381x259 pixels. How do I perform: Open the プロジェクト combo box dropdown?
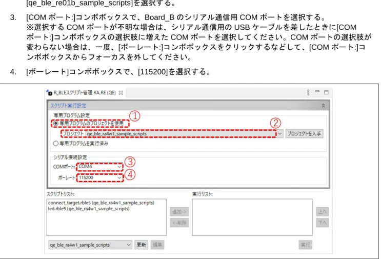click(280, 134)
